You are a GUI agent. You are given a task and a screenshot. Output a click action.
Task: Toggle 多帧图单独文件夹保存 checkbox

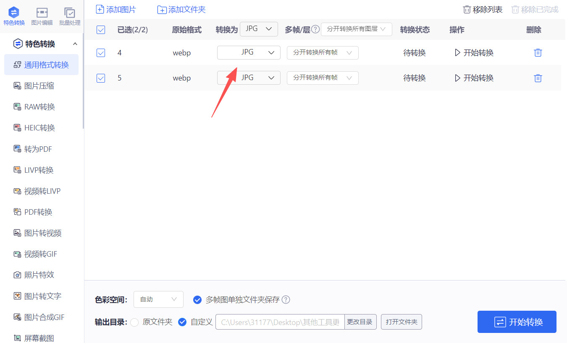[x=197, y=300]
